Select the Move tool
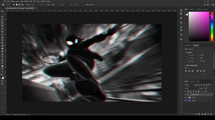 pos(2,11)
